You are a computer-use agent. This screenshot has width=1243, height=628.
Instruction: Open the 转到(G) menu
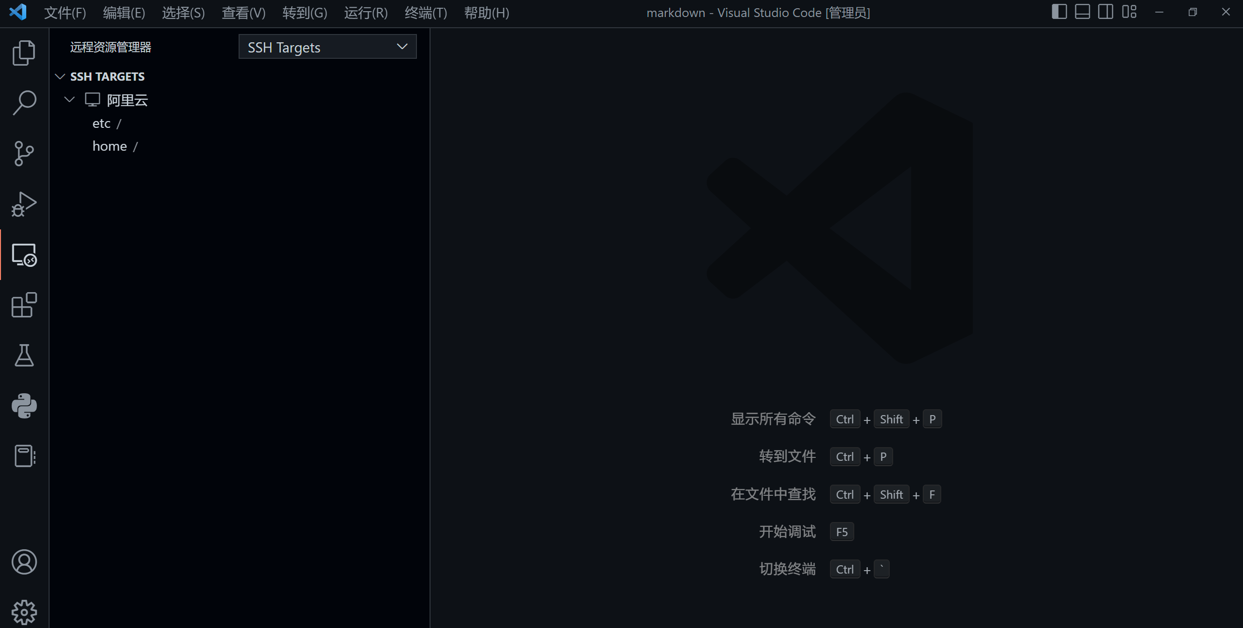(305, 13)
